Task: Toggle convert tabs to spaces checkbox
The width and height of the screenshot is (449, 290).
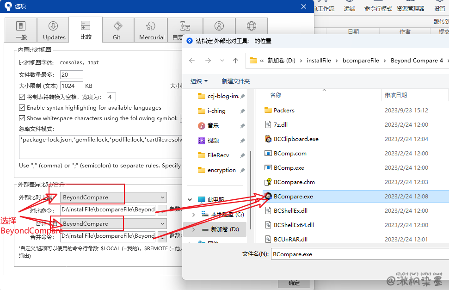Action: [x=22, y=97]
